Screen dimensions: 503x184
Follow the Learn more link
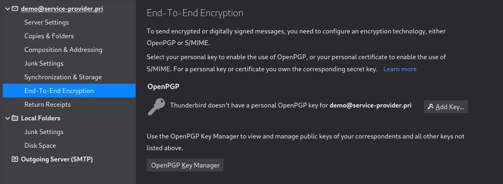click(x=400, y=69)
